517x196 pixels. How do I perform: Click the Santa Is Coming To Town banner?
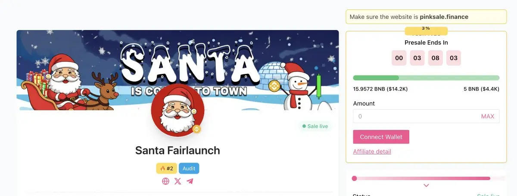[x=178, y=70]
